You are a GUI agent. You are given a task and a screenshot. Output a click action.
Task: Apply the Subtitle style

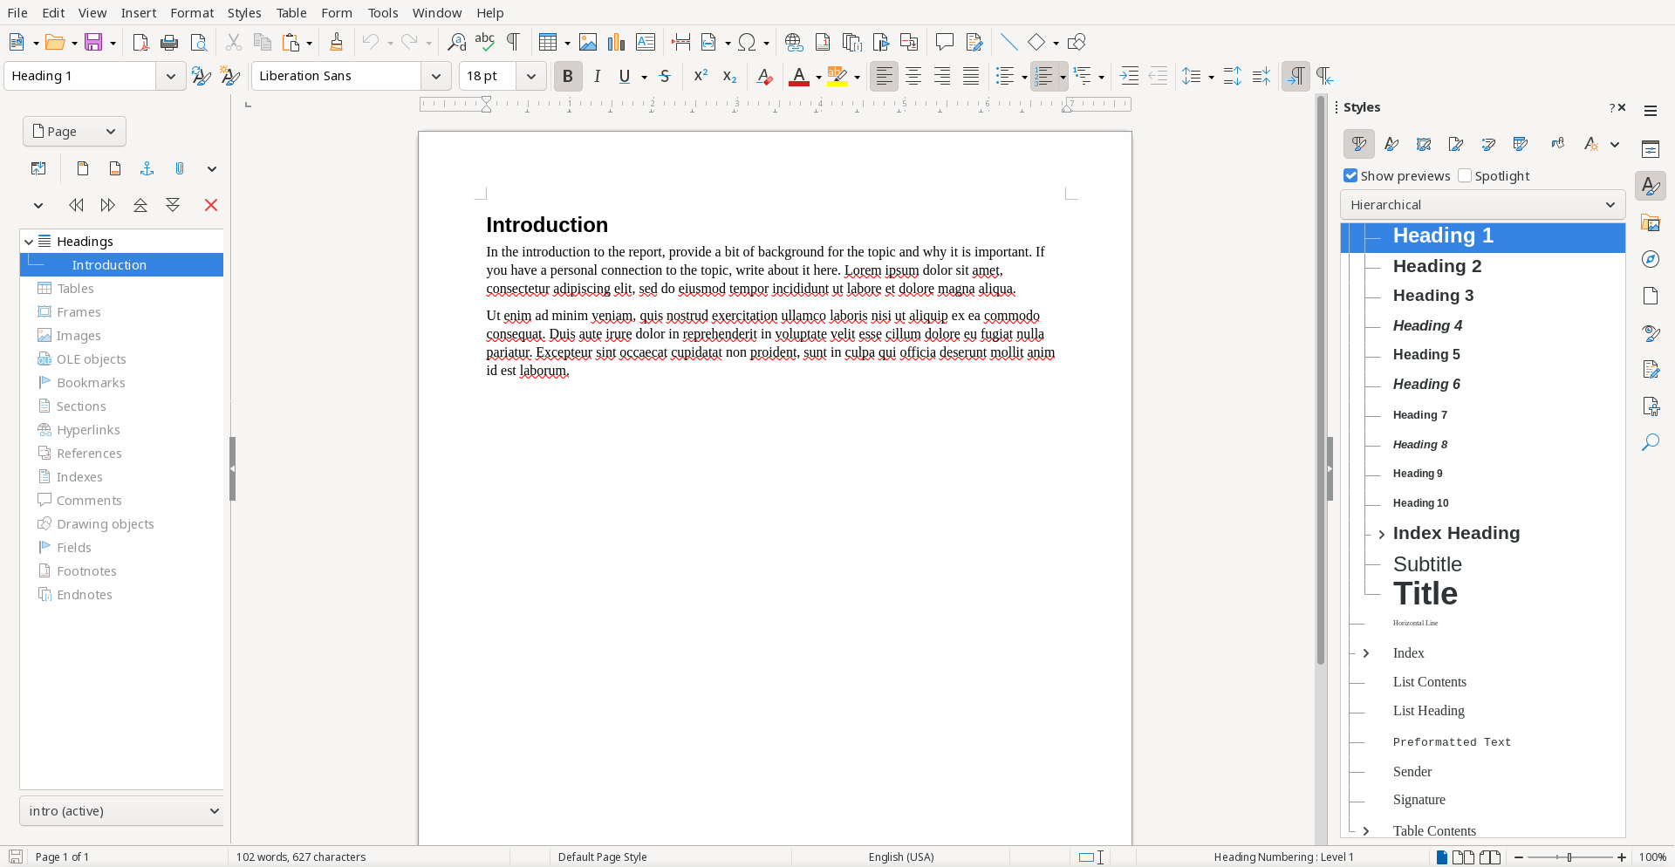pyautogui.click(x=1427, y=564)
